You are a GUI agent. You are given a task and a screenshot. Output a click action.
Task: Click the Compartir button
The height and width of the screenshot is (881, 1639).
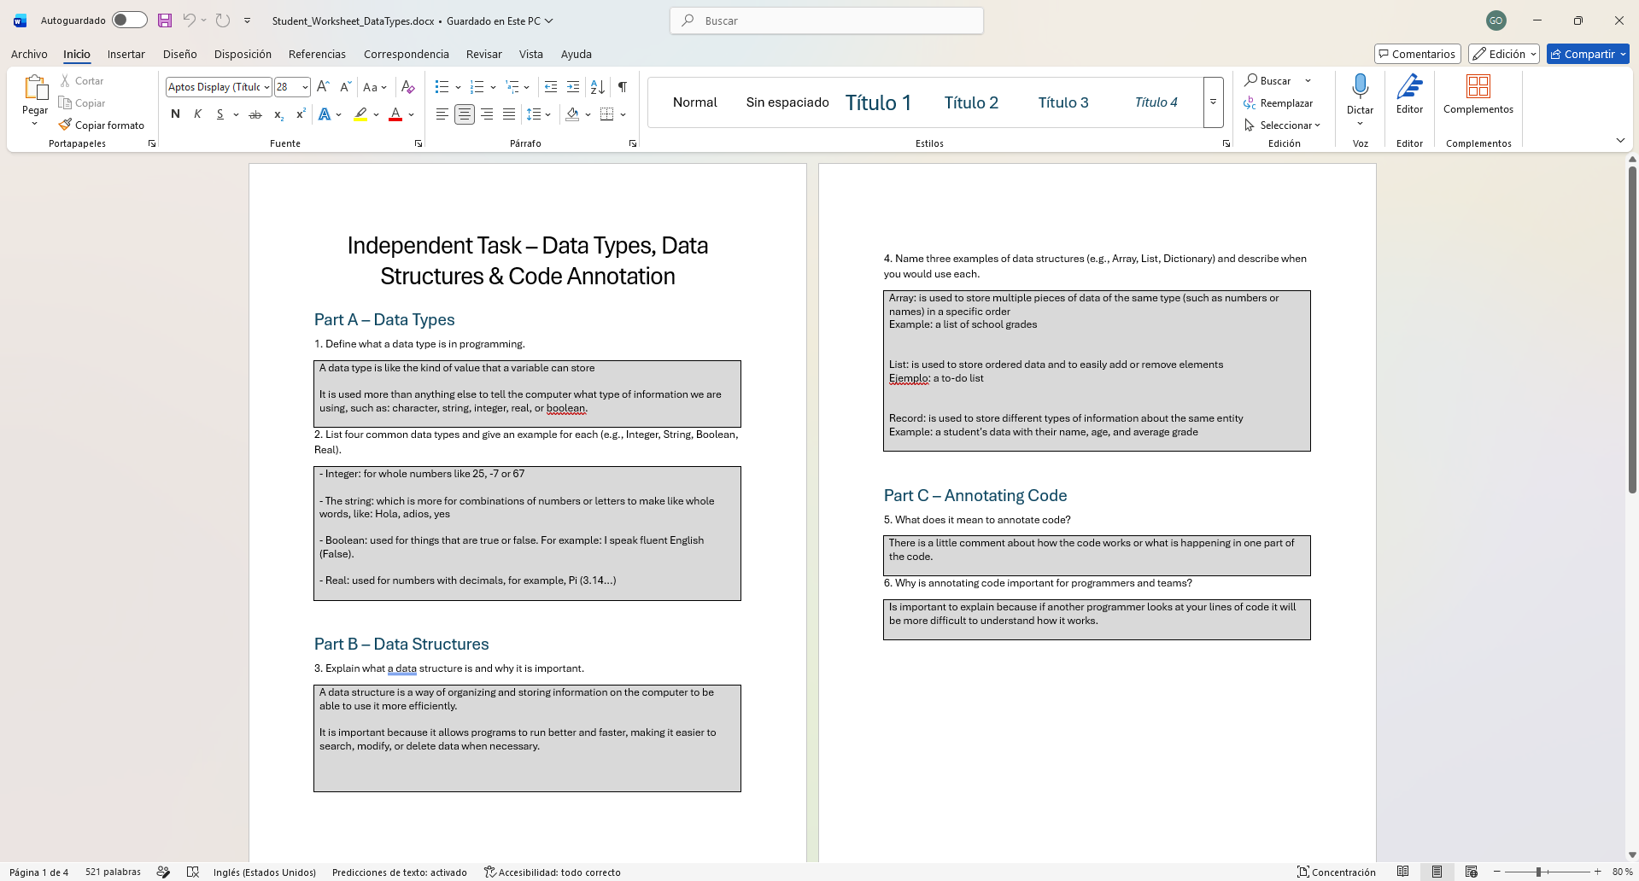(x=1588, y=54)
